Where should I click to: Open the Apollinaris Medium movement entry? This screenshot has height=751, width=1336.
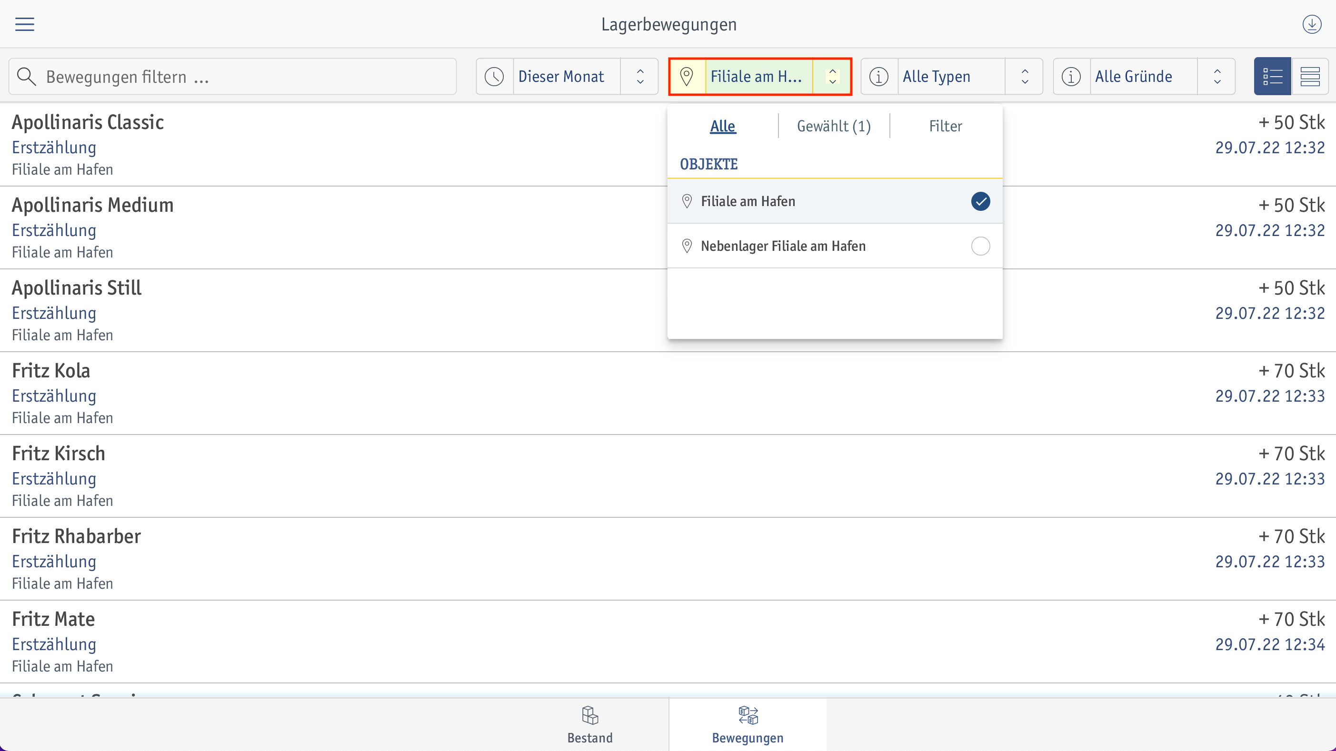coord(668,227)
